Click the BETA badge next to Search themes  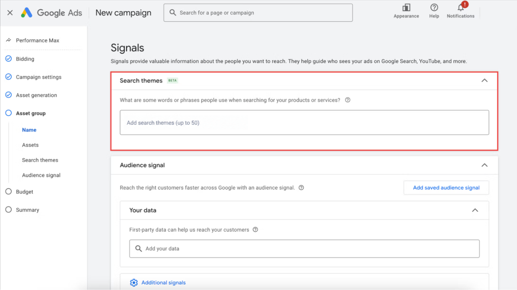tap(172, 80)
